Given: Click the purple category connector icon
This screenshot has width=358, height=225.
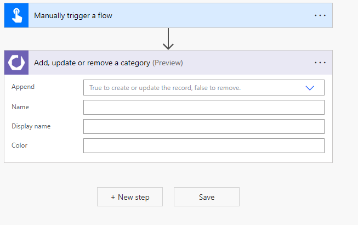Looking at the screenshot, I should click(16, 63).
